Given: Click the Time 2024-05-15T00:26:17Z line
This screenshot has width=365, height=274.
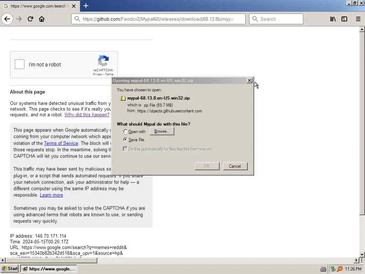Looking at the screenshot, I should (39, 242).
